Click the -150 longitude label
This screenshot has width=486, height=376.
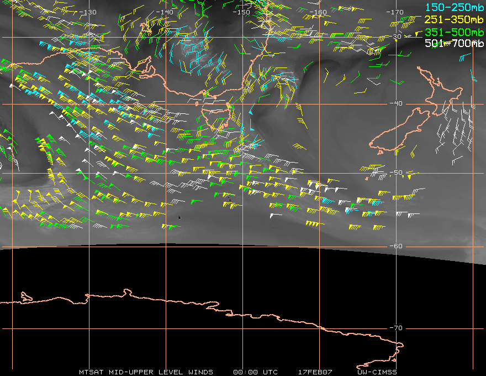(241, 12)
